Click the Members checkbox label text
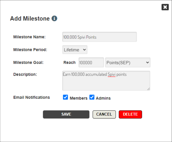This screenshot has height=142, width=172. tap(79, 98)
